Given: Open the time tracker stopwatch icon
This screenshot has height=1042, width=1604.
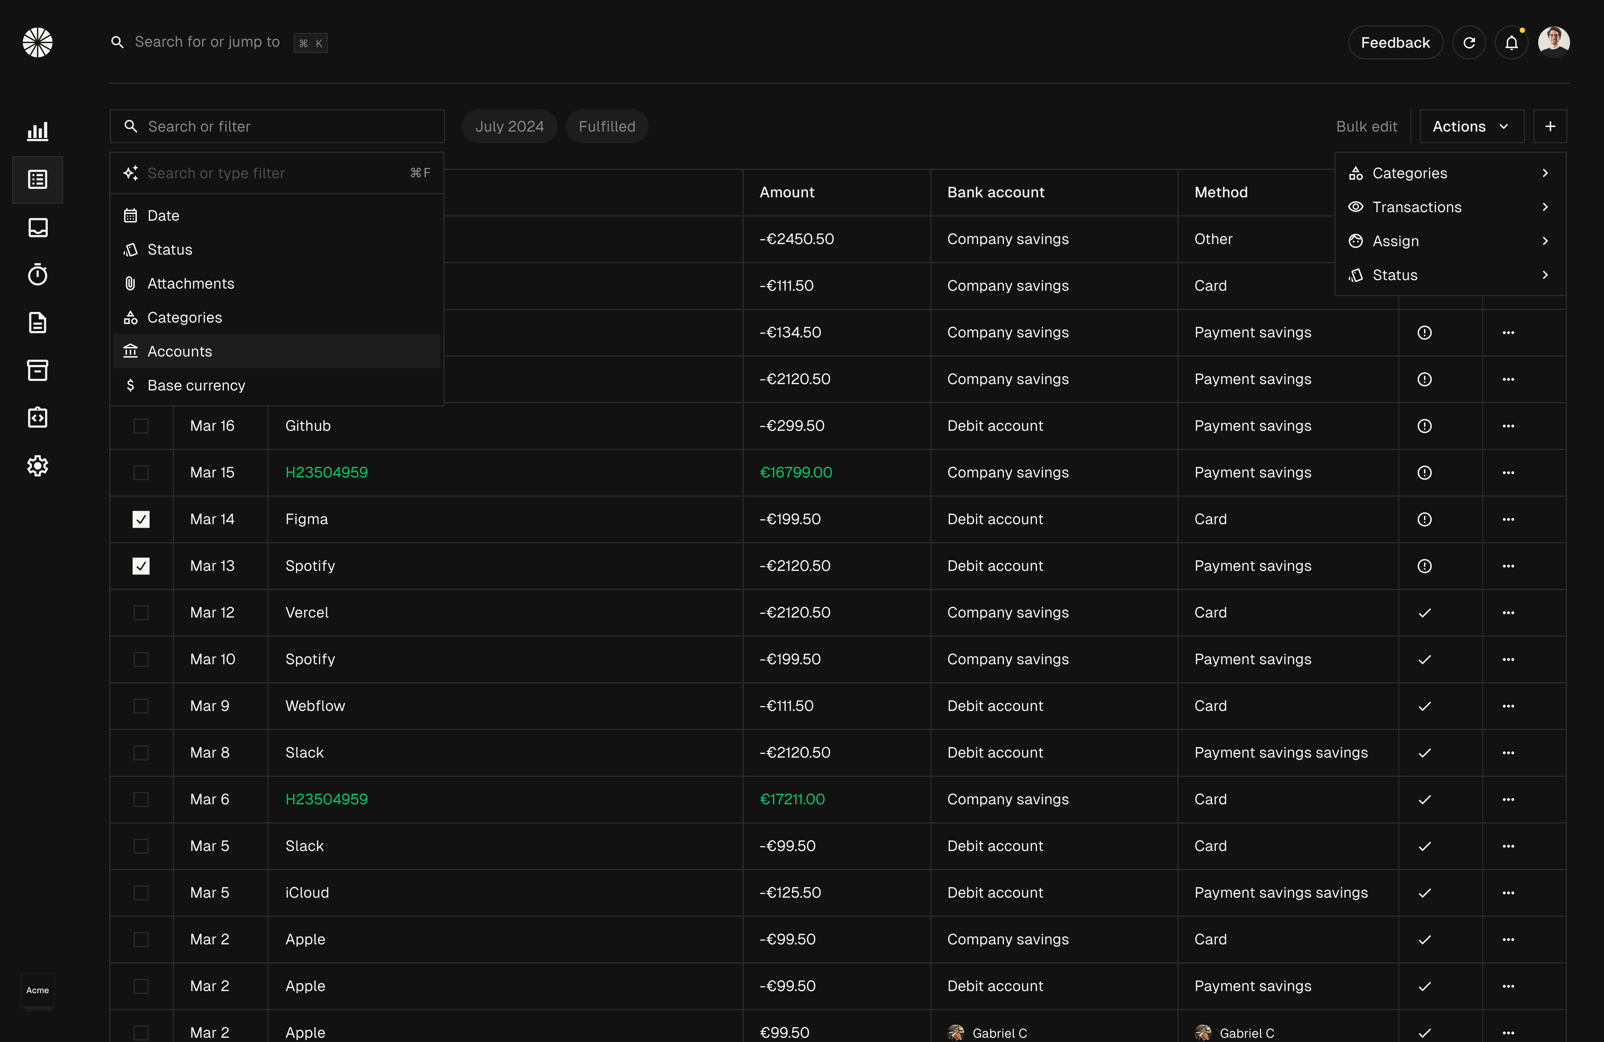Looking at the screenshot, I should (38, 274).
